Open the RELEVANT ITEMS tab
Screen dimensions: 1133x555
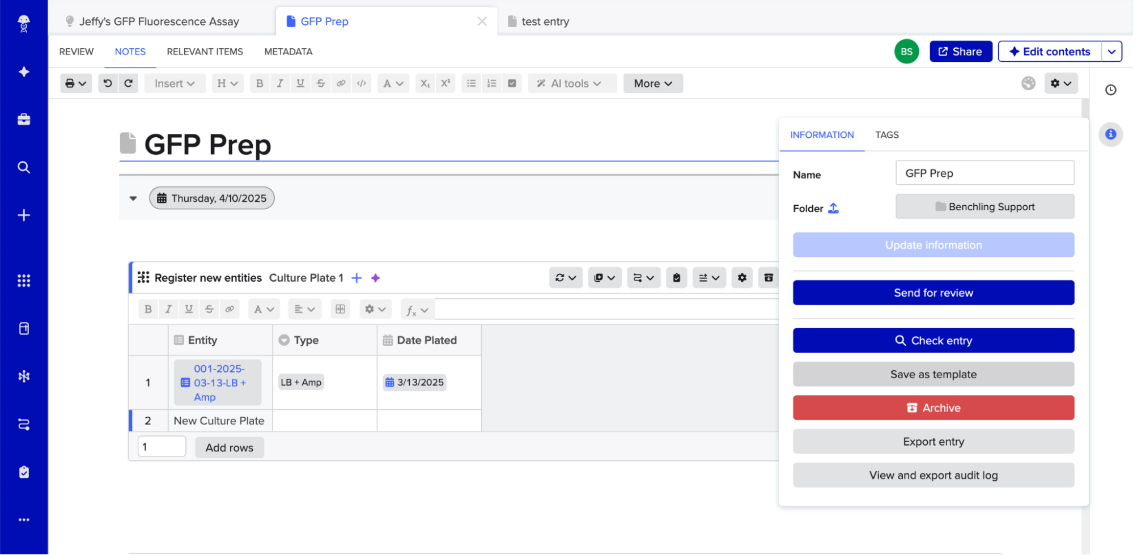tap(205, 52)
